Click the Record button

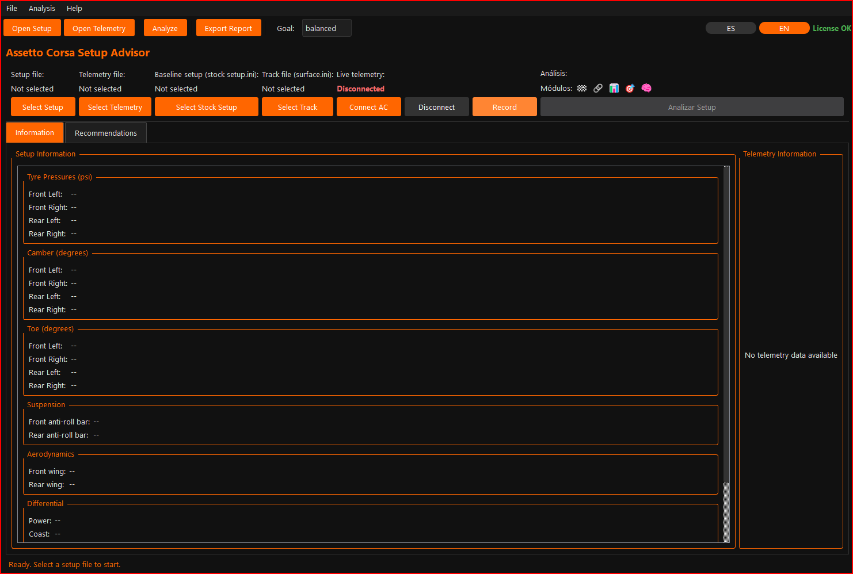[x=505, y=107]
